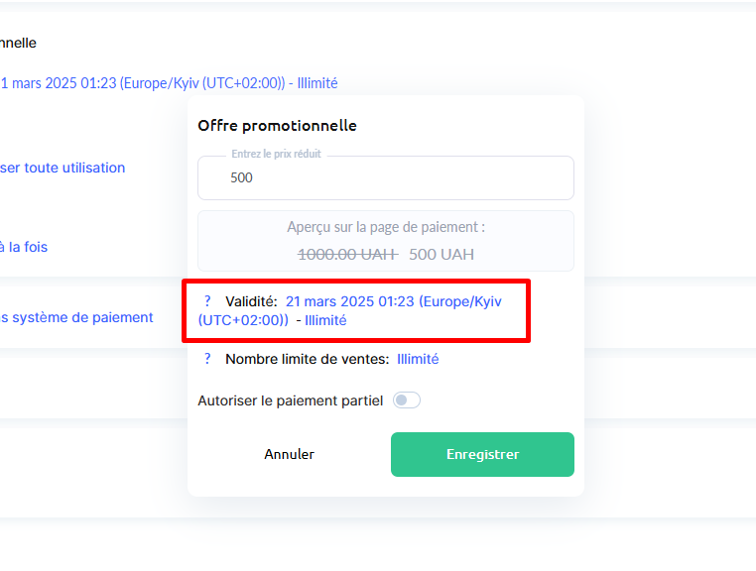Toggle Autoriser le paiement partiel switch
756x571 pixels.
coord(407,400)
